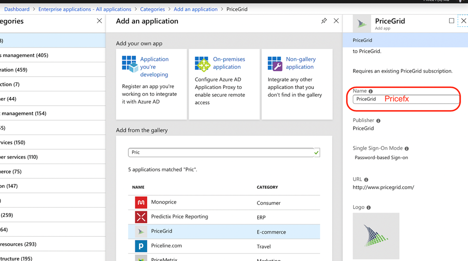This screenshot has width=468, height=261.
Task: Close the Add an application blade
Action: [x=336, y=21]
